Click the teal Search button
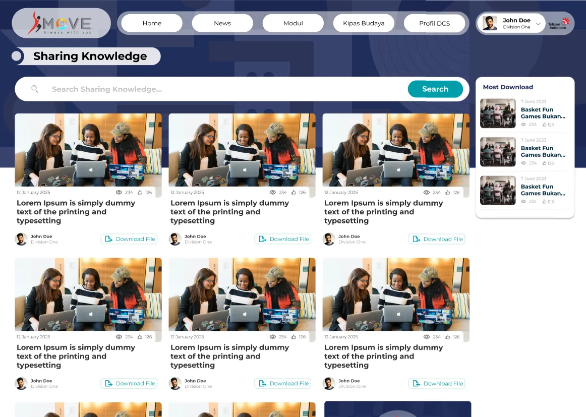Screen dimensions: 586x417 [435, 89]
